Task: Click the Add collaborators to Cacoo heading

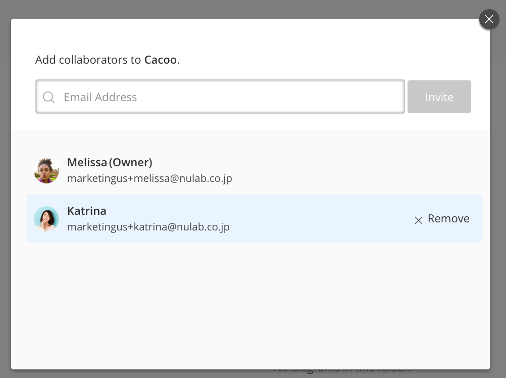Action: (108, 60)
